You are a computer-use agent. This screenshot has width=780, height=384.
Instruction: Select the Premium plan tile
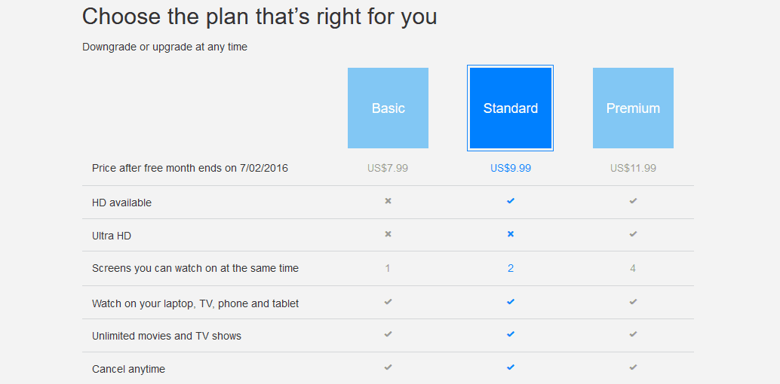tap(633, 108)
